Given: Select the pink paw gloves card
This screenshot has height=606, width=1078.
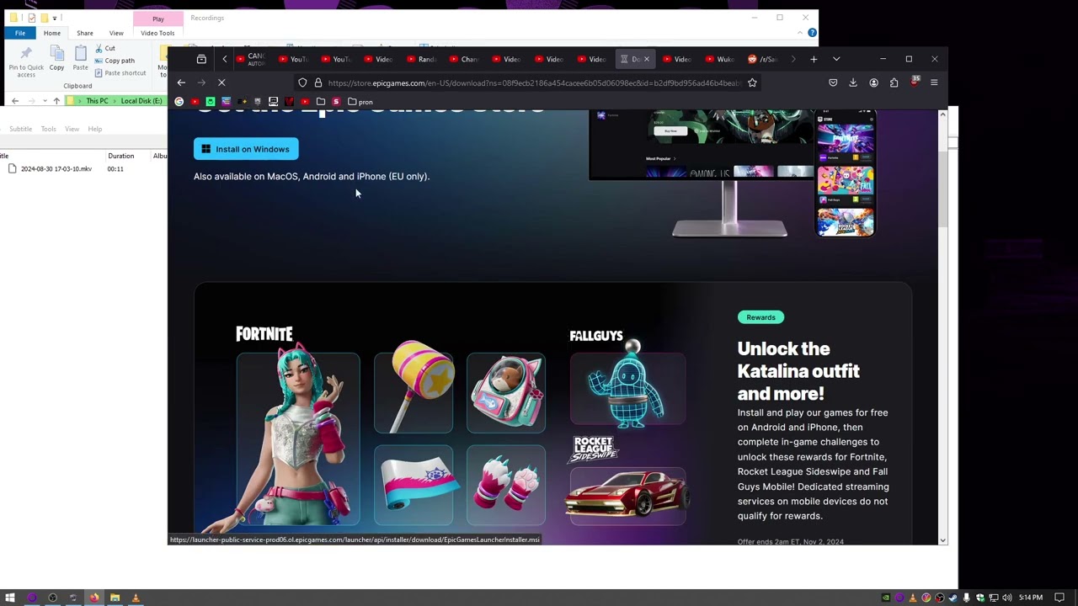Looking at the screenshot, I should tap(506, 486).
